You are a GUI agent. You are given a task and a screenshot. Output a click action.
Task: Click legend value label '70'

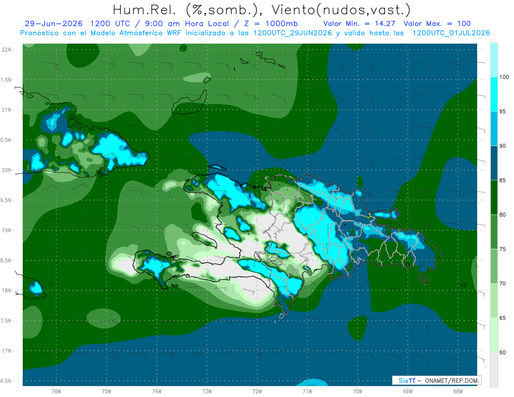pos(503,284)
